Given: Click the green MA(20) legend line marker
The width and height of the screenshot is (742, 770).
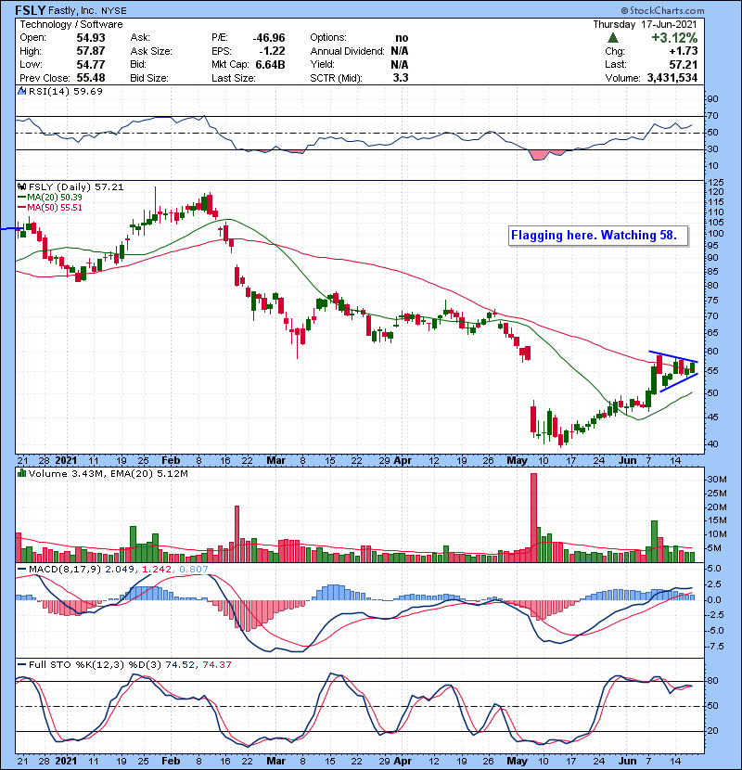Looking at the screenshot, I should [x=22, y=197].
